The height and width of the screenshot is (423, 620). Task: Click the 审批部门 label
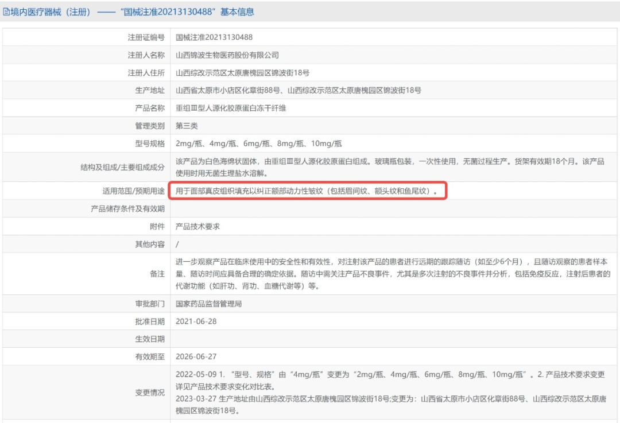coord(150,304)
